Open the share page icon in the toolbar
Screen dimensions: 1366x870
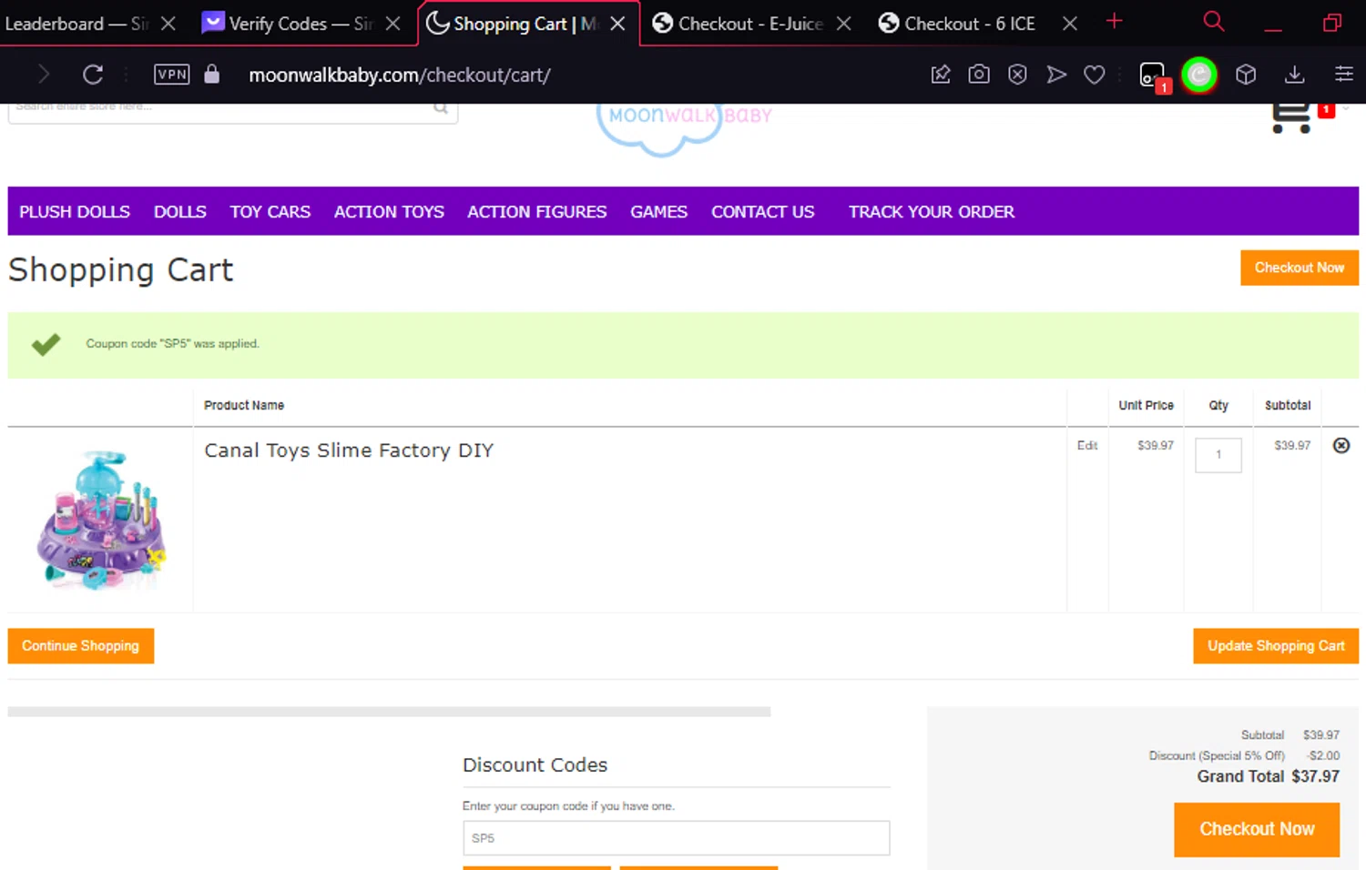click(x=941, y=75)
